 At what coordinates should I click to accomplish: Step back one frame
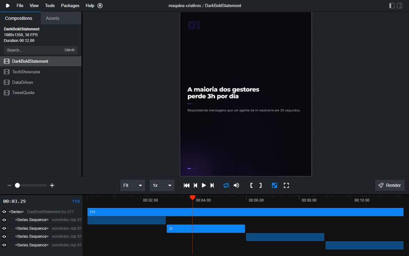pos(195,185)
